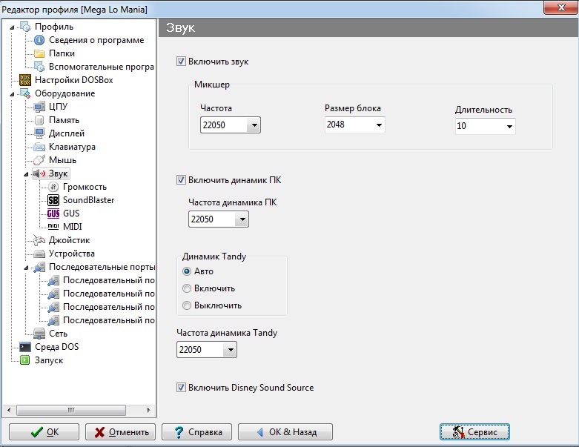Click the green play icon next to Запуск

point(25,360)
